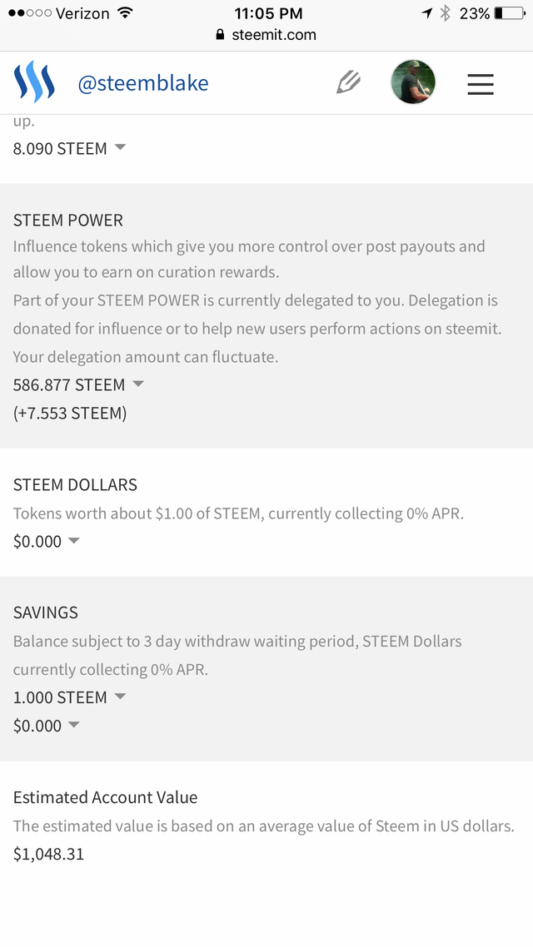
Task: Tap the location arrow status icon
Action: pyautogui.click(x=427, y=13)
